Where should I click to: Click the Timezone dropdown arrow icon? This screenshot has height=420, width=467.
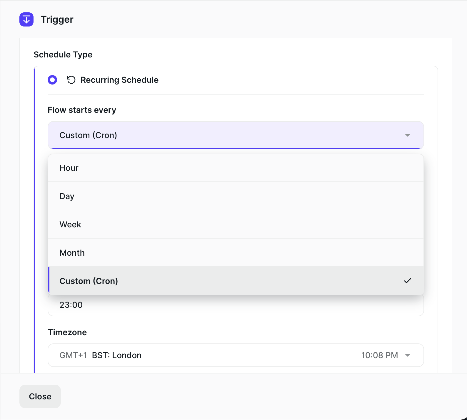click(x=408, y=355)
